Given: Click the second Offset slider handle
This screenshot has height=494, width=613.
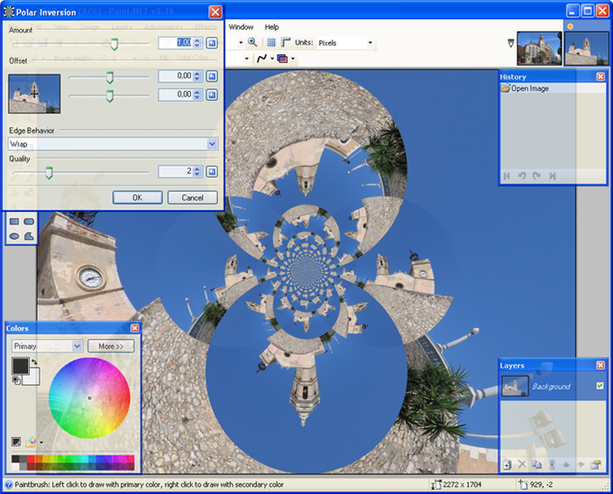Looking at the screenshot, I should 110,96.
